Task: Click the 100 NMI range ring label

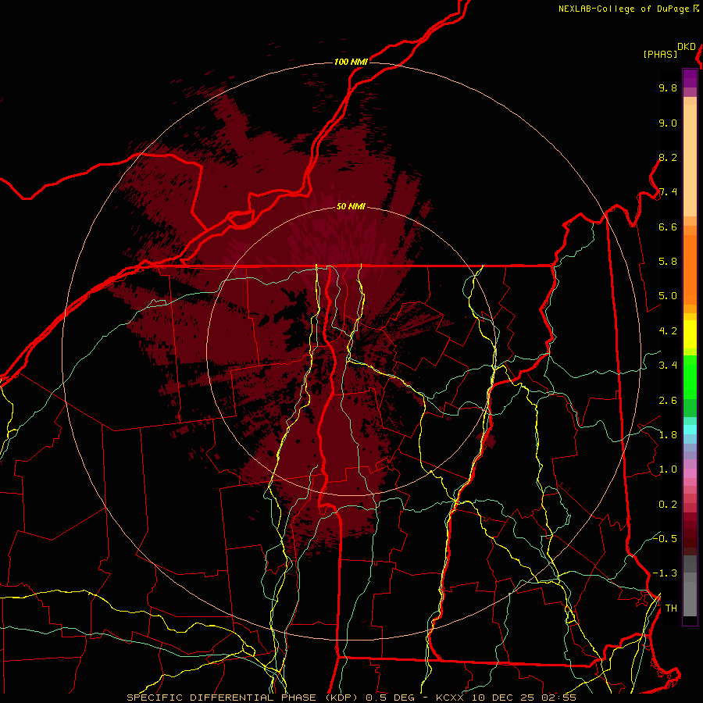Action: (351, 62)
